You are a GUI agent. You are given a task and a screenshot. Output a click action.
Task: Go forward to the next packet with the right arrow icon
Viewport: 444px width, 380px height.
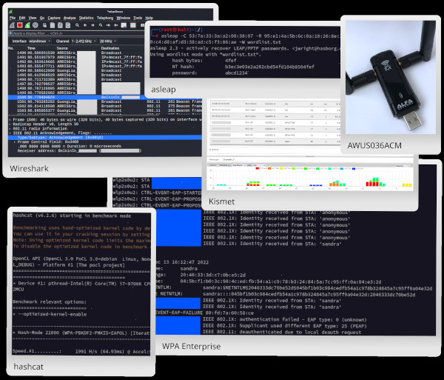[92, 25]
